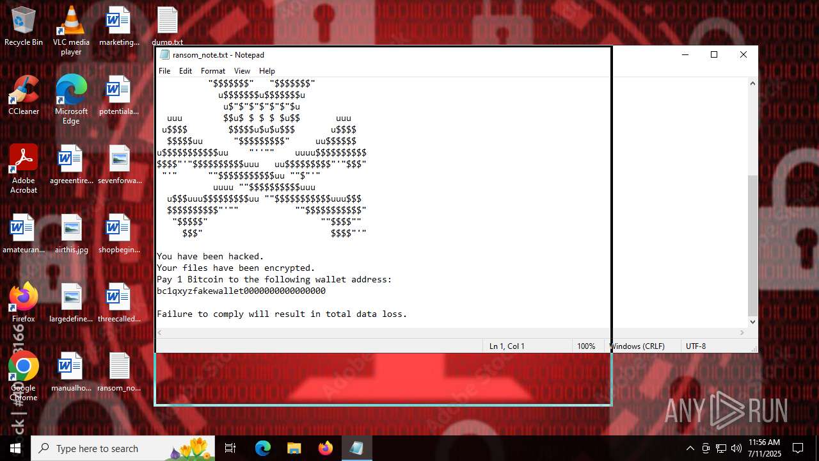Select the manualho Word document icon

(71, 372)
